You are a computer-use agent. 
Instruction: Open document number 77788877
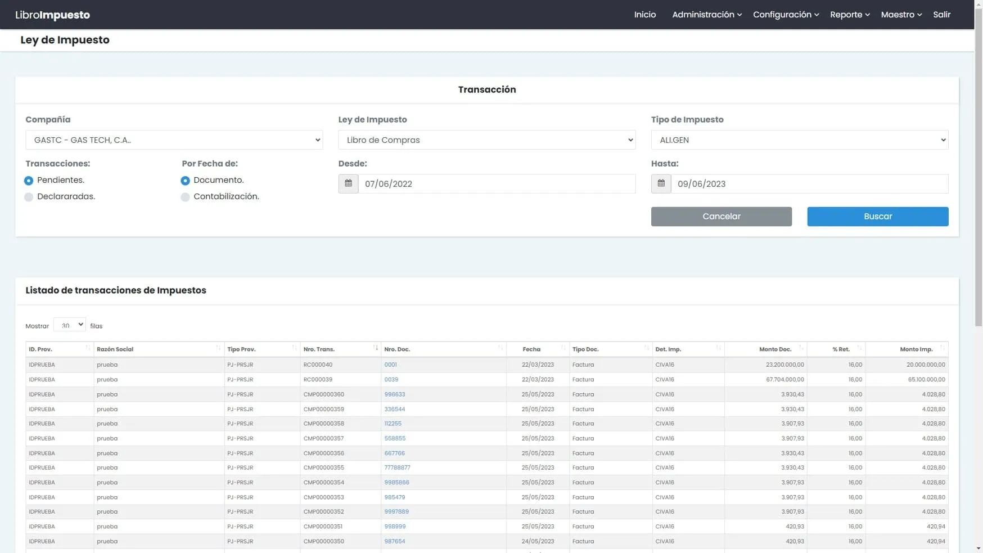397,467
